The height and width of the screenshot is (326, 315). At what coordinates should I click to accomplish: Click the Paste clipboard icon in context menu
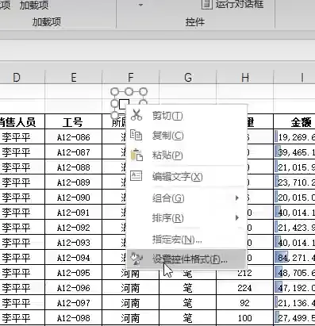[x=136, y=155]
